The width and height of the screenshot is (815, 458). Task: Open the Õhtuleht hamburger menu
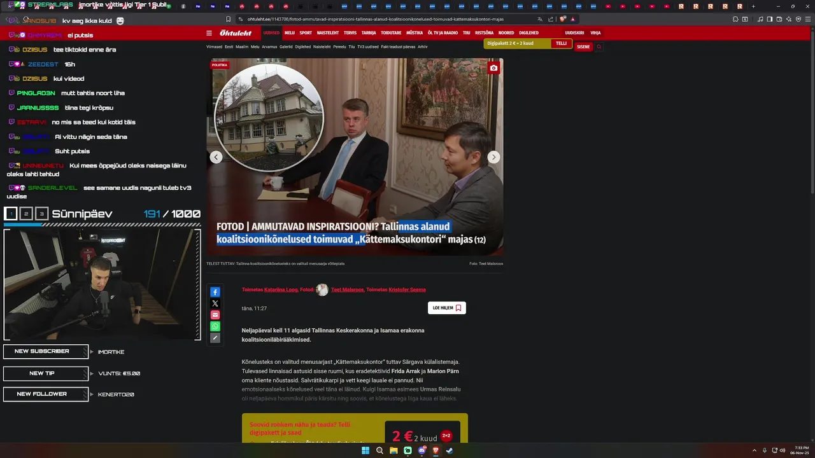tap(209, 33)
